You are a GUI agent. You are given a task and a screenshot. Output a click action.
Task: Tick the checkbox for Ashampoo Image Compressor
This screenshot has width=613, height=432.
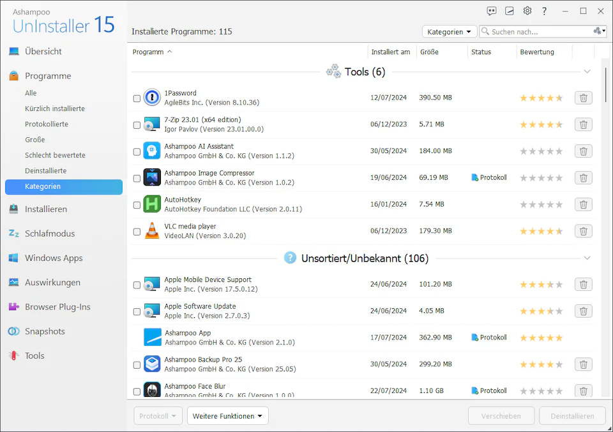pos(137,179)
